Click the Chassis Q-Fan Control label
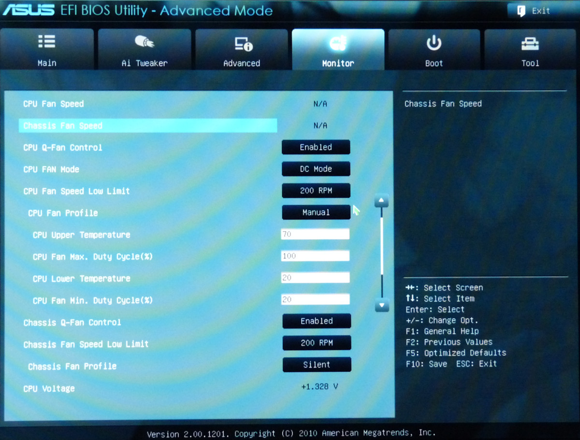The width and height of the screenshot is (580, 440). 72,322
